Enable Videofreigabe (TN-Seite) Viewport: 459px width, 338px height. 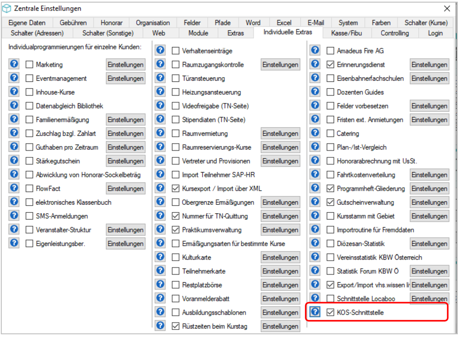tap(176, 106)
